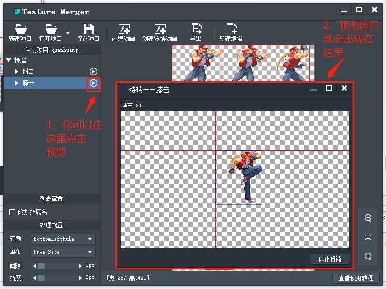Minimize the 特瑞——膝击 preview window
The height and width of the screenshot is (289, 386).
coord(313,90)
